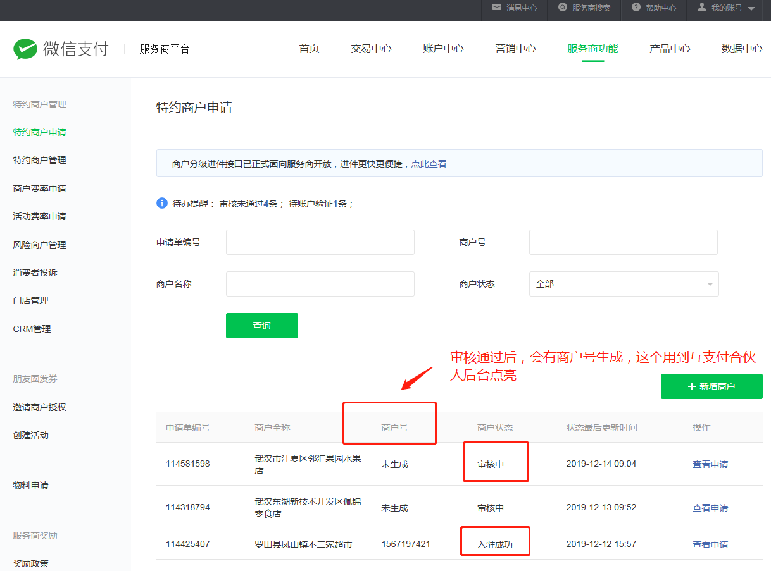Click 审核中 status for application 114318794
The width and height of the screenshot is (771, 571).
click(491, 508)
